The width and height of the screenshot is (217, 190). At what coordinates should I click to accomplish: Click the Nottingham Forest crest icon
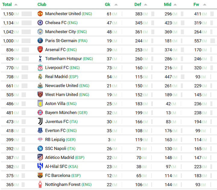coord(40,185)
